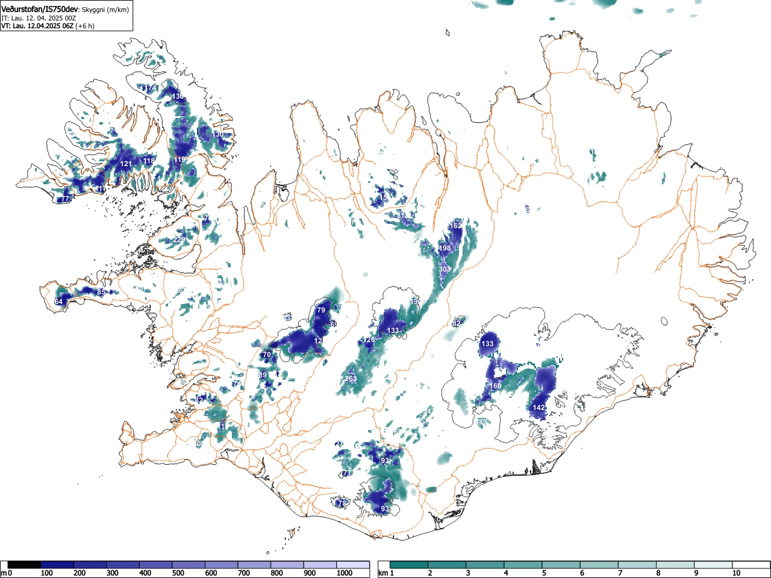This screenshot has width=771, height=578.
Task: Click the km scale tick label 10
Action: click(736, 574)
